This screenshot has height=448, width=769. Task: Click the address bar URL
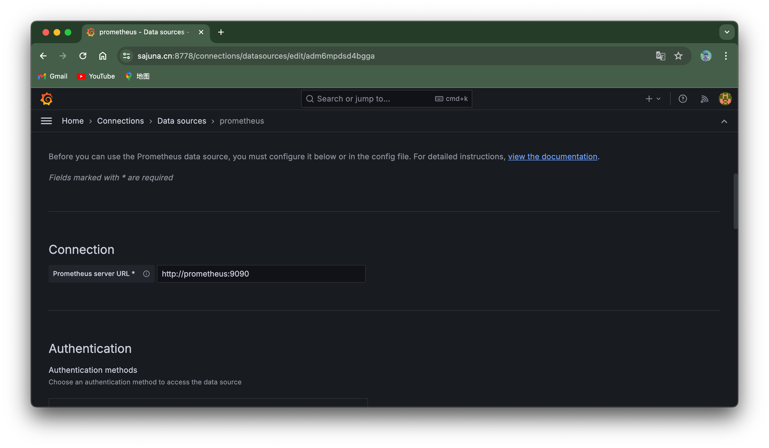(x=256, y=56)
